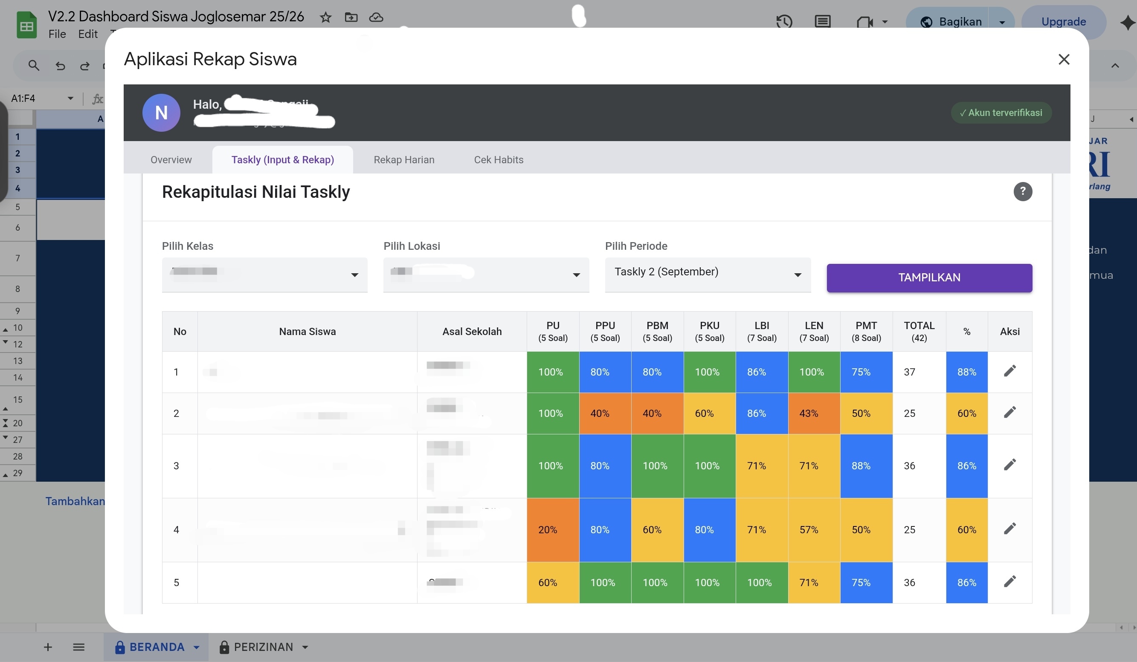The height and width of the screenshot is (662, 1137).
Task: Click the edit pencil icon for student row 3
Action: [x=1010, y=465]
